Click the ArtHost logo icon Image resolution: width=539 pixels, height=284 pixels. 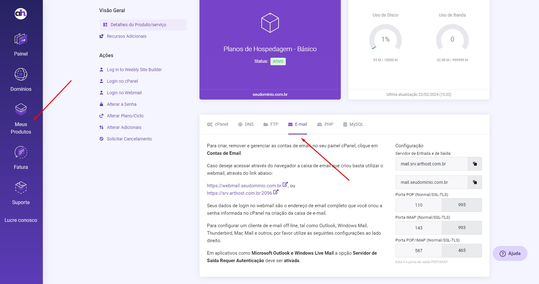pyautogui.click(x=21, y=13)
